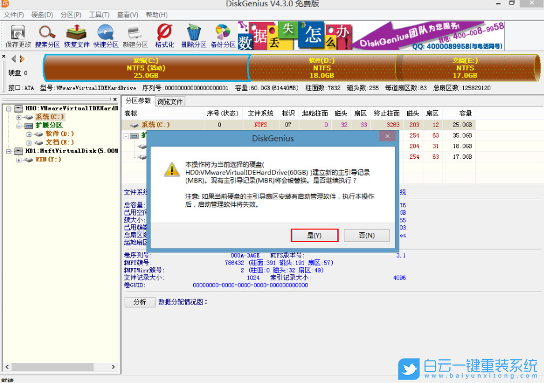The image size is (544, 383).
Task: Expand the 系统(C:) partition node
Action: (x=19, y=117)
